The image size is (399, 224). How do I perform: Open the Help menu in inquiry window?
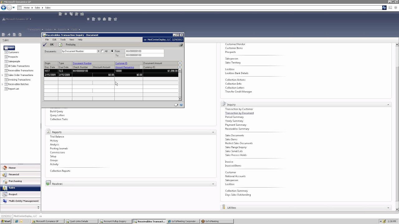80,40
